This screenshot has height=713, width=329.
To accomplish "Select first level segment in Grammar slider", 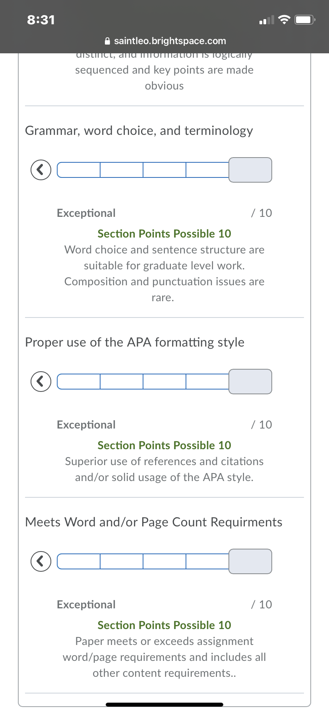I will pos(79,170).
